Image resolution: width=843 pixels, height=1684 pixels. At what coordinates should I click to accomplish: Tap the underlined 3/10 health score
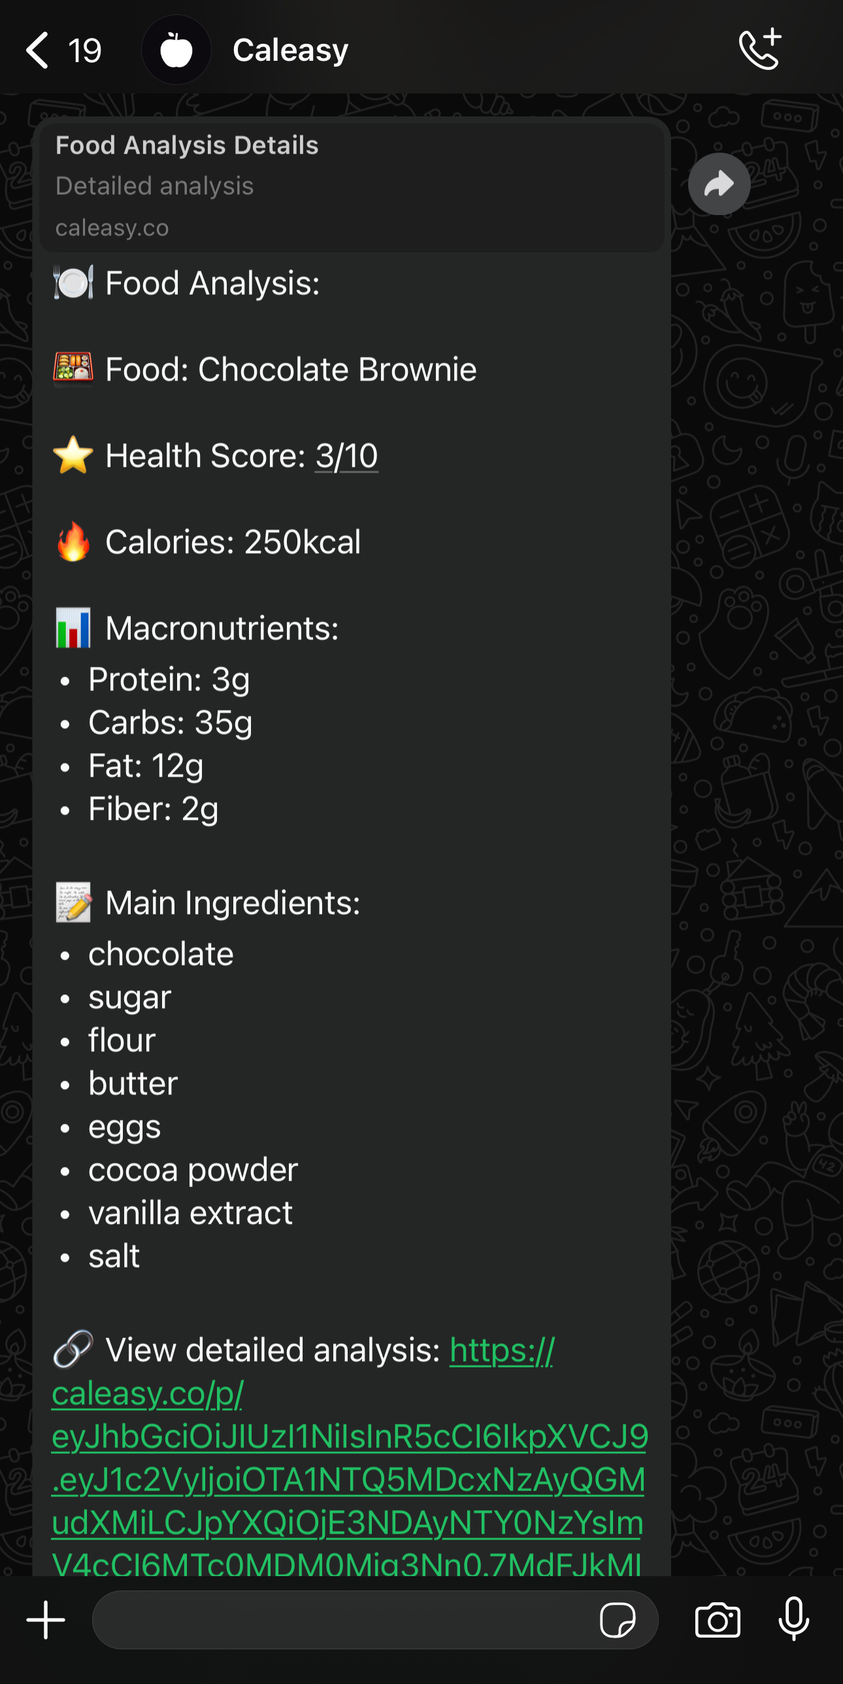345,456
